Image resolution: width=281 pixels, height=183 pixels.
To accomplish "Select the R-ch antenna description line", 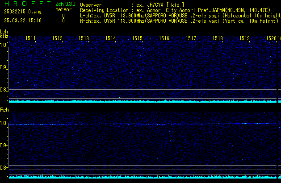I will coord(179,21).
